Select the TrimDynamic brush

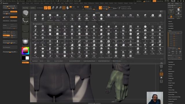[65, 56]
